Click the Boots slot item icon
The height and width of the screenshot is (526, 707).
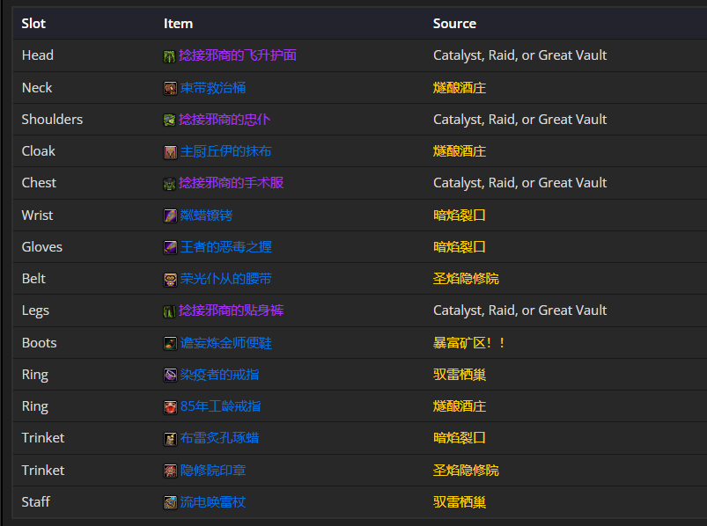[x=170, y=343]
